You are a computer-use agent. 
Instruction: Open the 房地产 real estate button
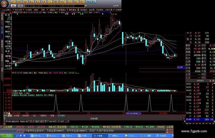click(x=63, y=2)
